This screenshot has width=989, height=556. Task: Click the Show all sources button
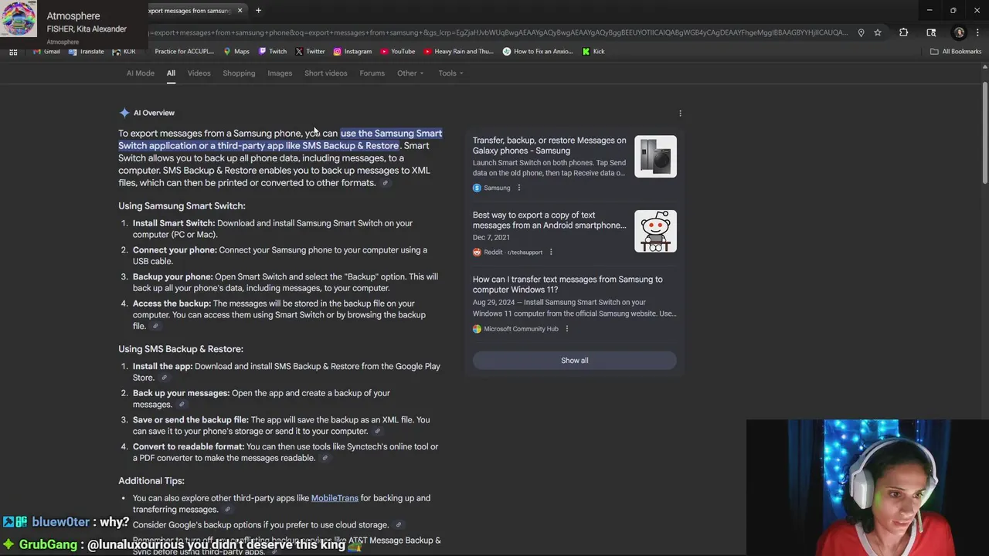(x=574, y=361)
